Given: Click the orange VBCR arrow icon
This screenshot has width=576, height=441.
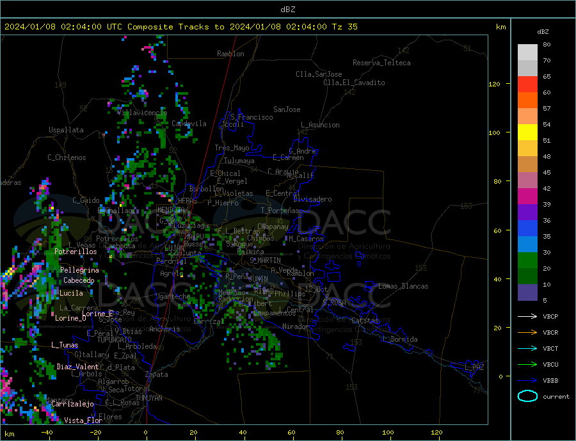Looking at the screenshot, I should pyautogui.click(x=527, y=332).
